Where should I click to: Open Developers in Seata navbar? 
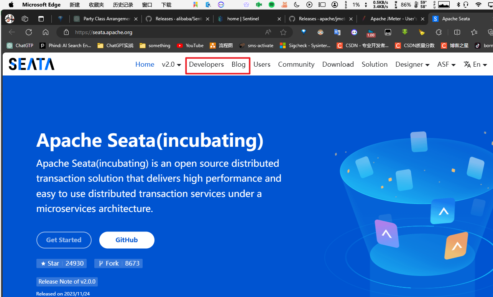click(x=206, y=64)
